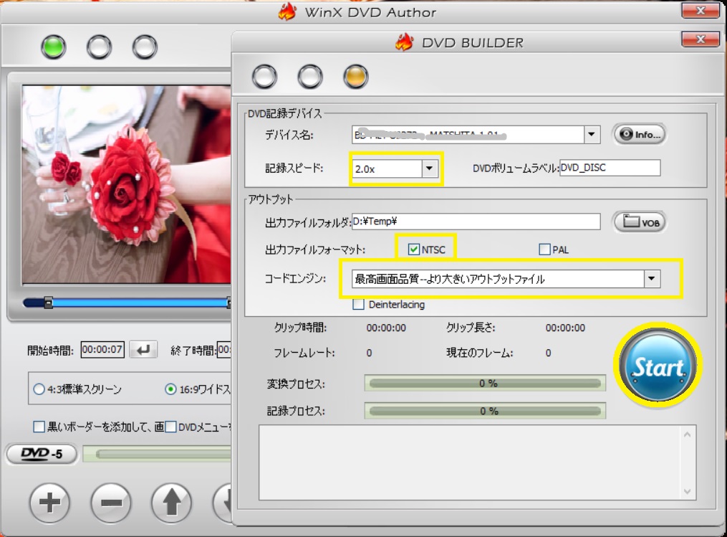Image resolution: width=727 pixels, height=537 pixels.
Task: Confirm start time with enter arrow button
Action: 143,349
